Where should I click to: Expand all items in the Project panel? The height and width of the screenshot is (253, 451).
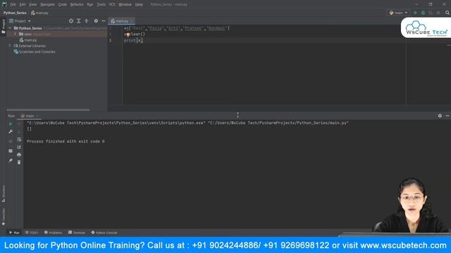click(x=78, y=21)
